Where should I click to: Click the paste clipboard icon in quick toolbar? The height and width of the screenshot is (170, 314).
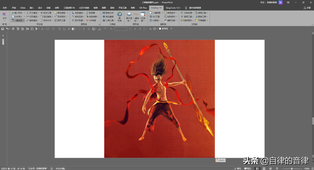(73, 29)
